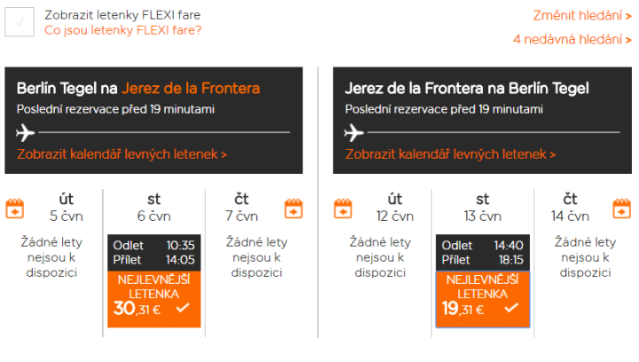The image size is (639, 362).
Task: Open 'Co jsou letenky FLEXI fare?' link
Action: (122, 30)
